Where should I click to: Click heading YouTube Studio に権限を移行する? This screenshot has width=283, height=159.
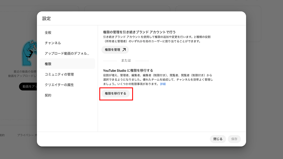tap(128, 70)
